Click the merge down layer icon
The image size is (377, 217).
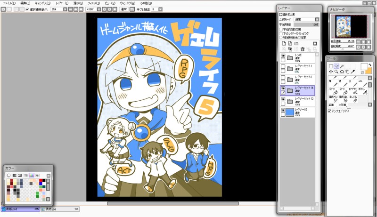pyautogui.click(x=290, y=49)
